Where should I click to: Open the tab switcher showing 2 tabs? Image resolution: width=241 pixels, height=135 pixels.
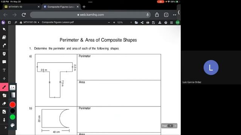click(x=166, y=15)
